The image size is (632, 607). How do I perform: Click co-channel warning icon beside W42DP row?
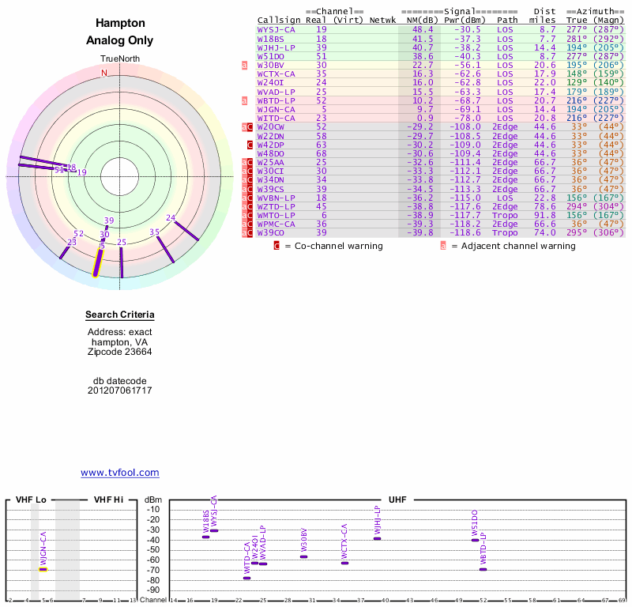pyautogui.click(x=250, y=145)
